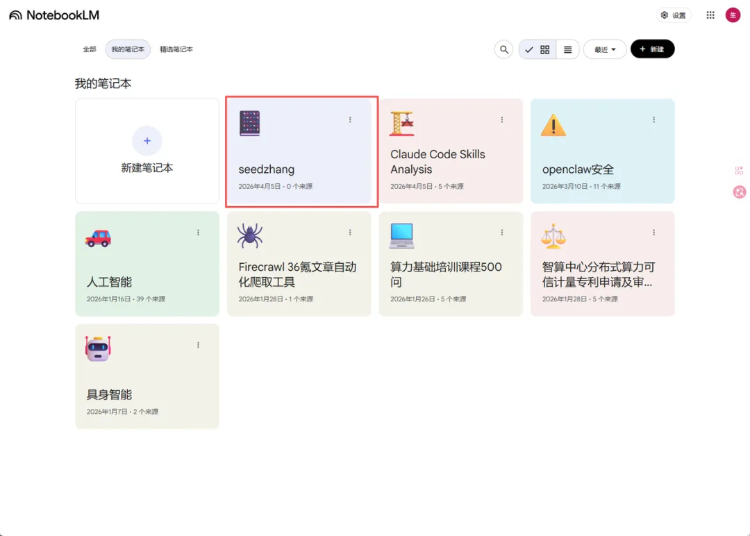Click the plus icon to create notebook
The image size is (750, 536).
pos(147,141)
